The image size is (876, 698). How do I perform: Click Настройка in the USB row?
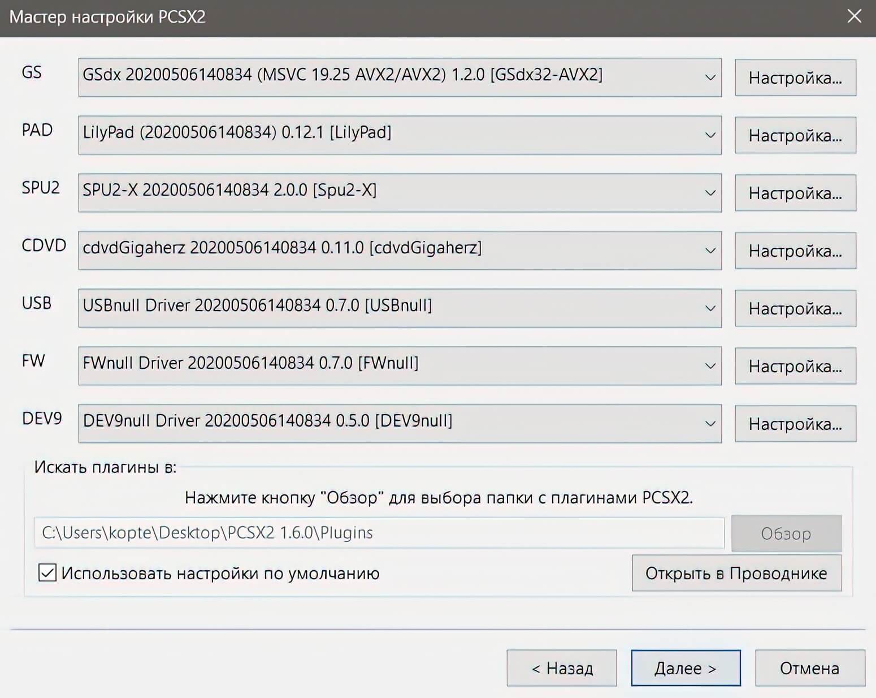coord(795,308)
